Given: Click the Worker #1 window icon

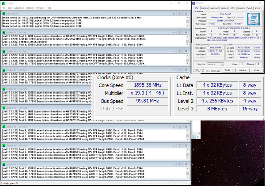Looking at the screenshot, I should [x=4, y=33].
